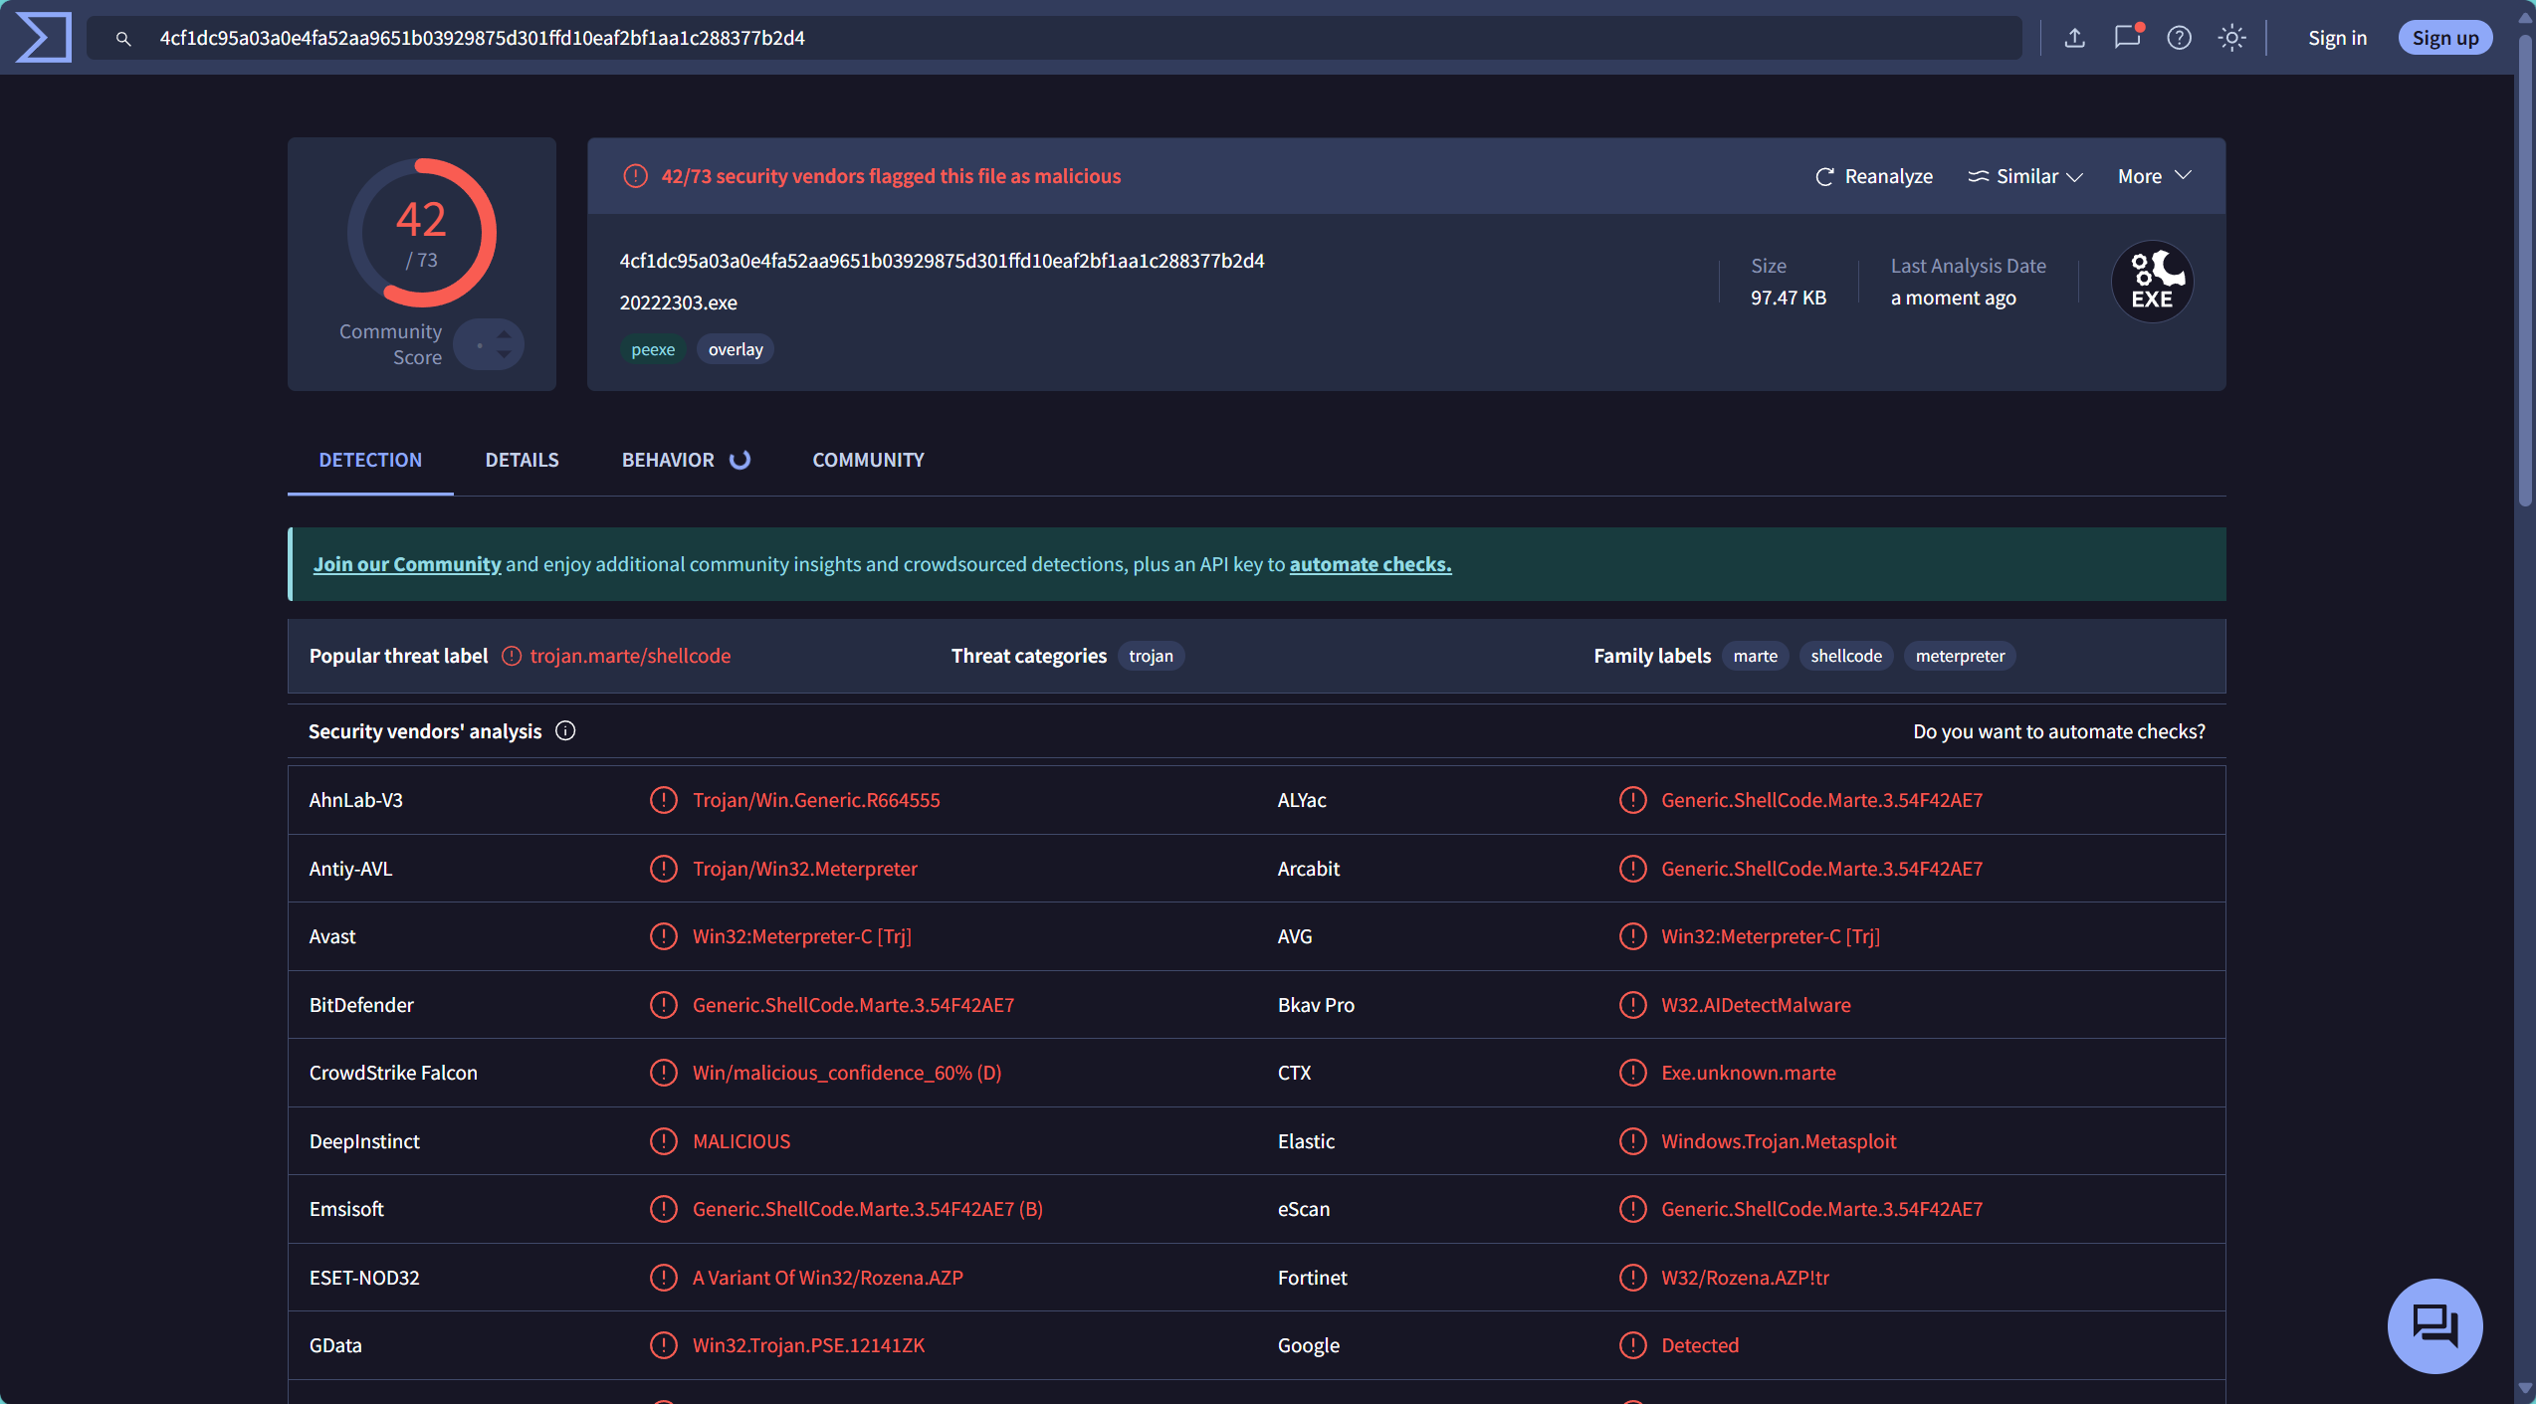Open the chat widget floating button
This screenshot has width=2536, height=1404.
pyautogui.click(x=2434, y=1325)
